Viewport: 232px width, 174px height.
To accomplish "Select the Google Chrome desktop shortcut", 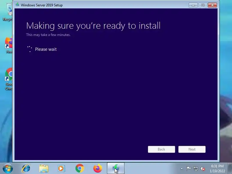I will click(x=9, y=79).
